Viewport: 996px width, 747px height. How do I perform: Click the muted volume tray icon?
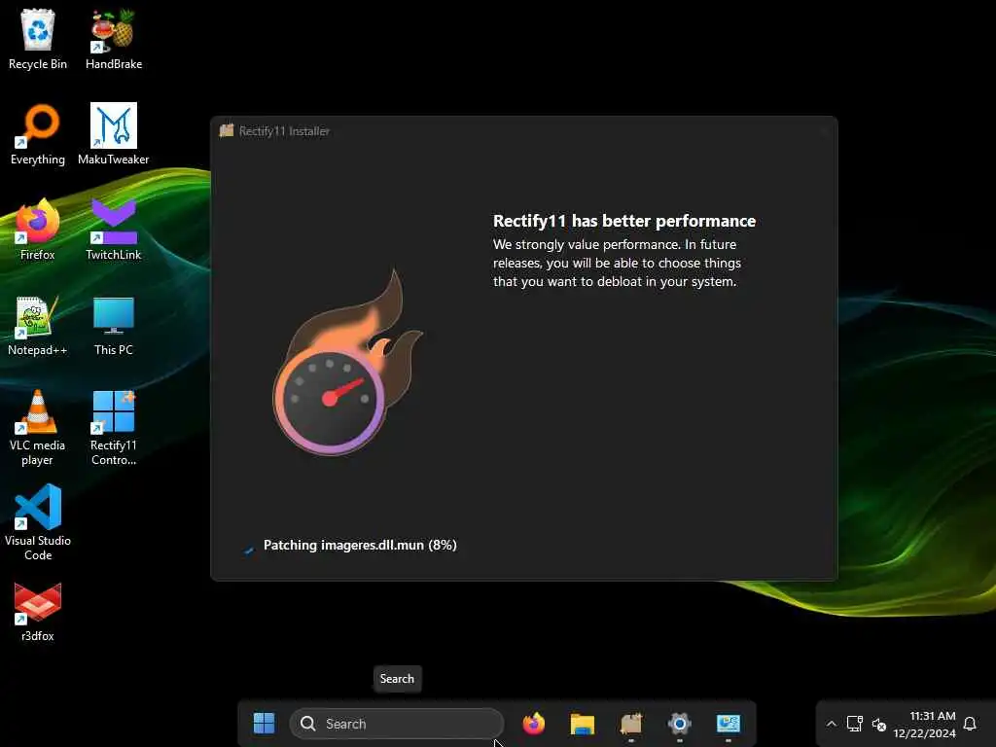click(x=878, y=724)
